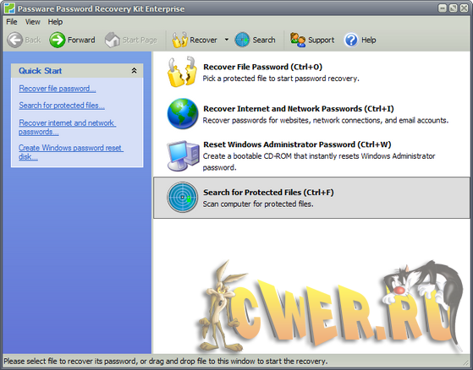Open 'Create Windows password reset disk...' link

[x=71, y=152]
